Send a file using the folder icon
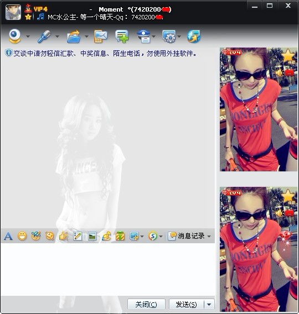The image size is (299, 314). 74,36
